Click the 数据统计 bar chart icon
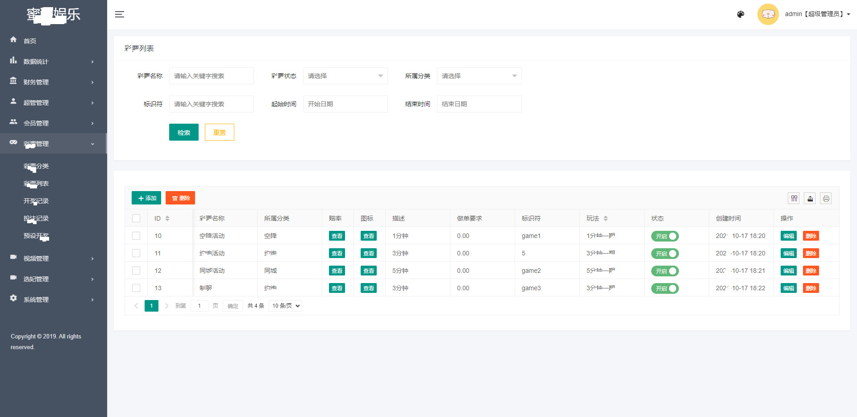The width and height of the screenshot is (857, 417). pos(13,60)
